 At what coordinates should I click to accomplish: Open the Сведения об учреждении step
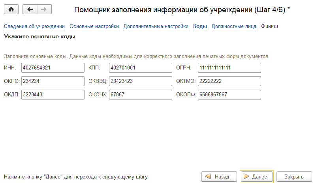coord(34,27)
